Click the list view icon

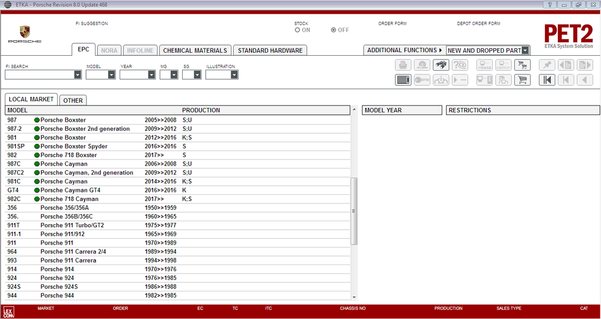403,80
